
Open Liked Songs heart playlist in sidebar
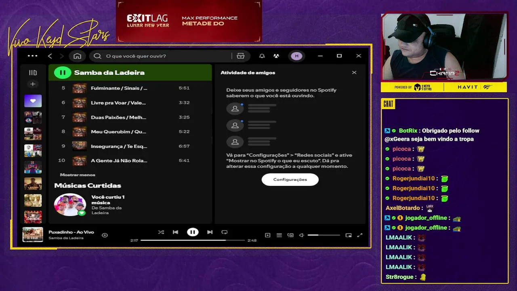pyautogui.click(x=33, y=101)
